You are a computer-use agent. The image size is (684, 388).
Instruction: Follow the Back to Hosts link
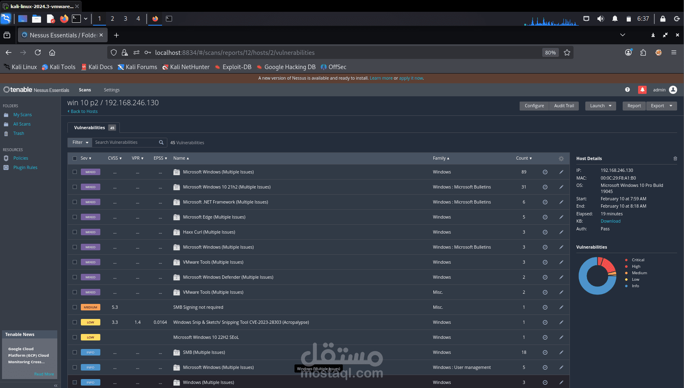(x=82, y=111)
